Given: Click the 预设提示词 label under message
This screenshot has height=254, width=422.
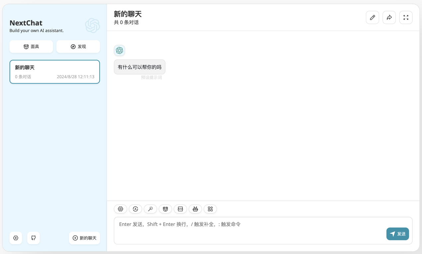Looking at the screenshot, I should 152,77.
